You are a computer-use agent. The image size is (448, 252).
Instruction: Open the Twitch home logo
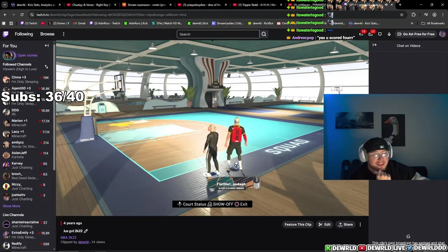pyautogui.click(x=6, y=34)
